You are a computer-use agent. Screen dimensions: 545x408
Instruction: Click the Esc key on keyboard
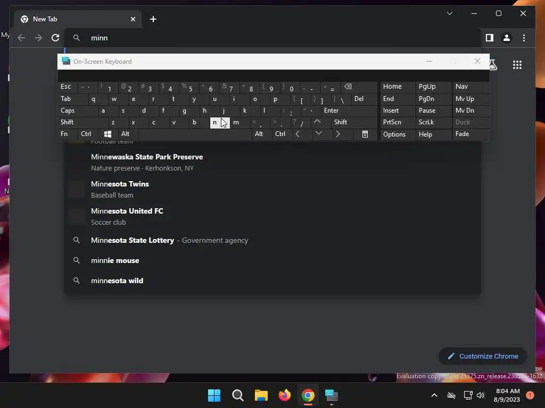68,87
